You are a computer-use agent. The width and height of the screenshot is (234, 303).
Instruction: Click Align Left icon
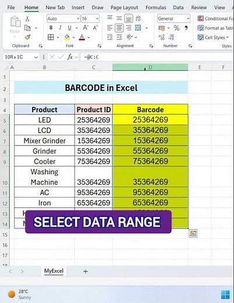coord(109,28)
